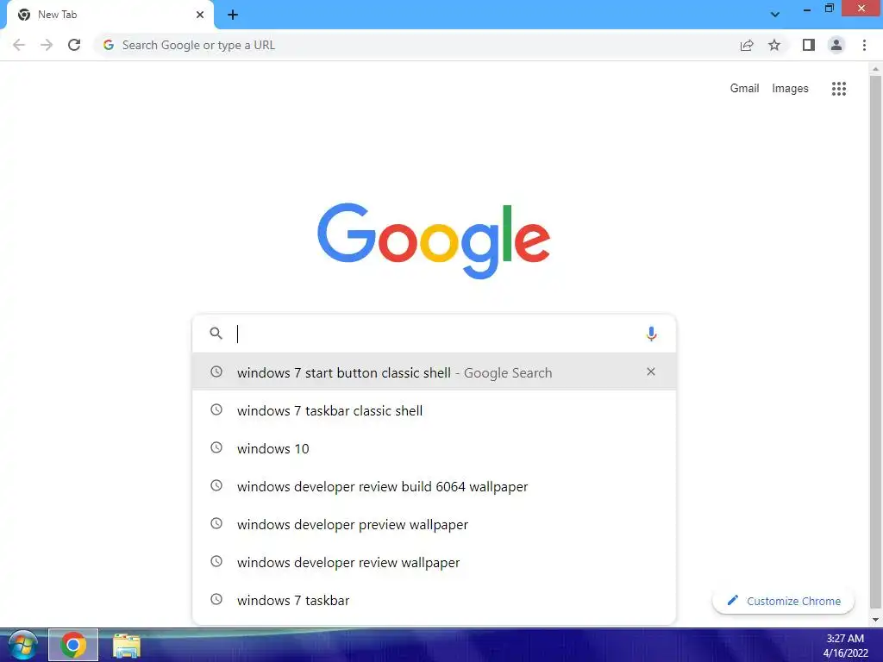
Task: Click the page's vertical scrollbar
Action: [x=875, y=342]
